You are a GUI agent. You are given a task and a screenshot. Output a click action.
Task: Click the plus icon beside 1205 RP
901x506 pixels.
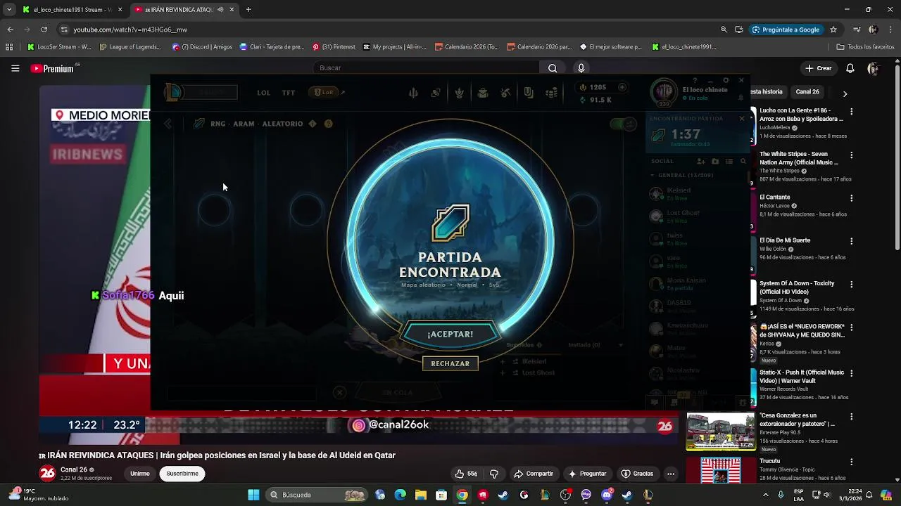click(622, 87)
